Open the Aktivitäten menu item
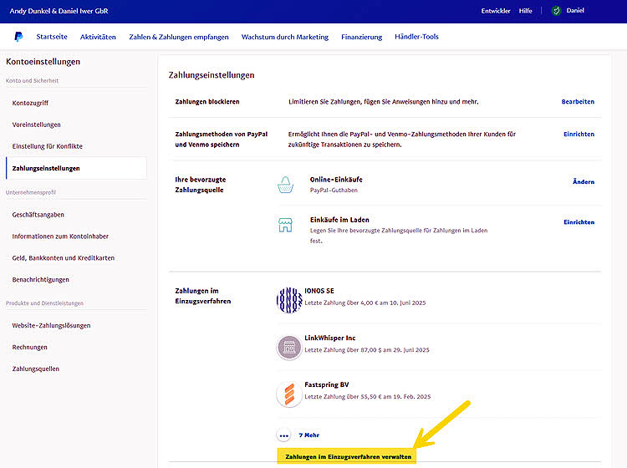This screenshot has width=627, height=468. pyautogui.click(x=98, y=37)
